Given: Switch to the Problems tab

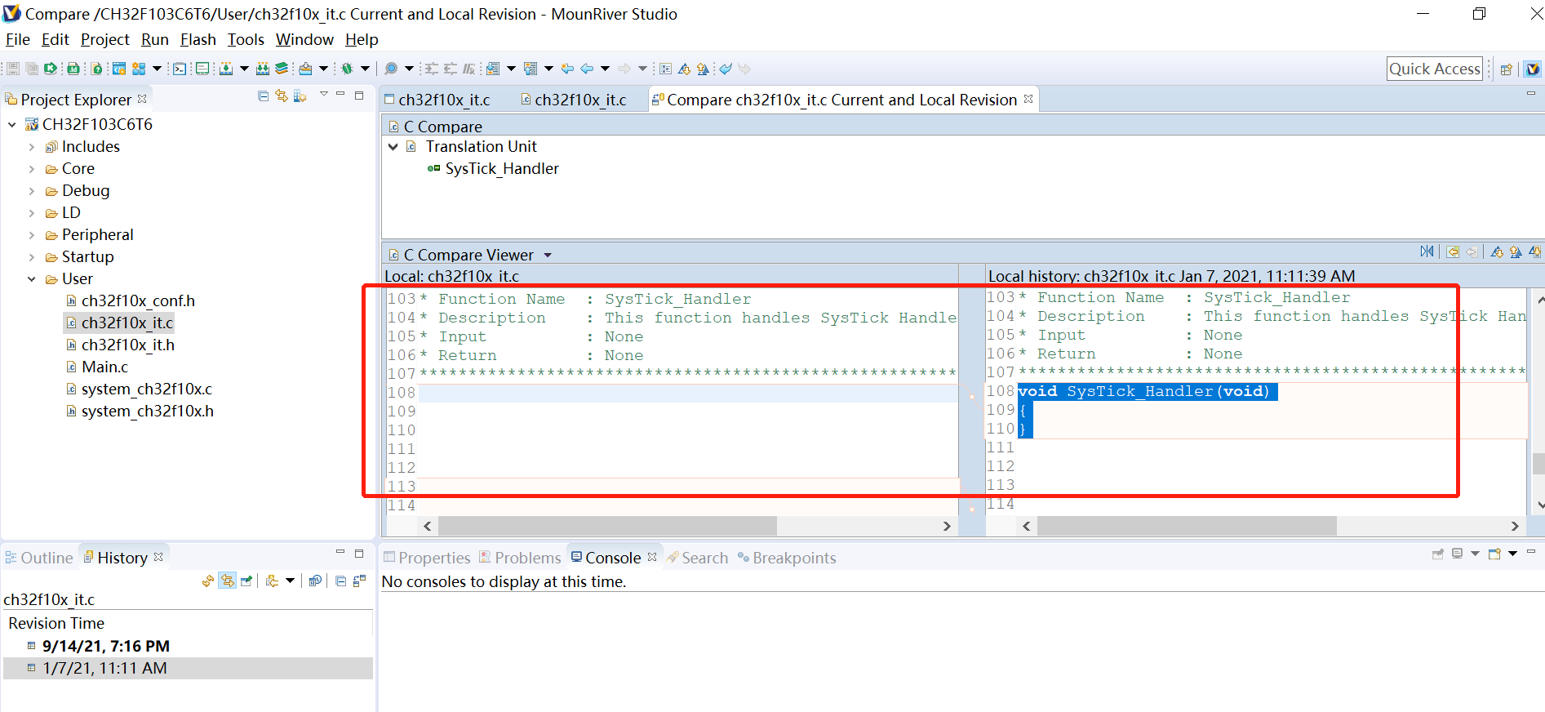Looking at the screenshot, I should click(520, 558).
